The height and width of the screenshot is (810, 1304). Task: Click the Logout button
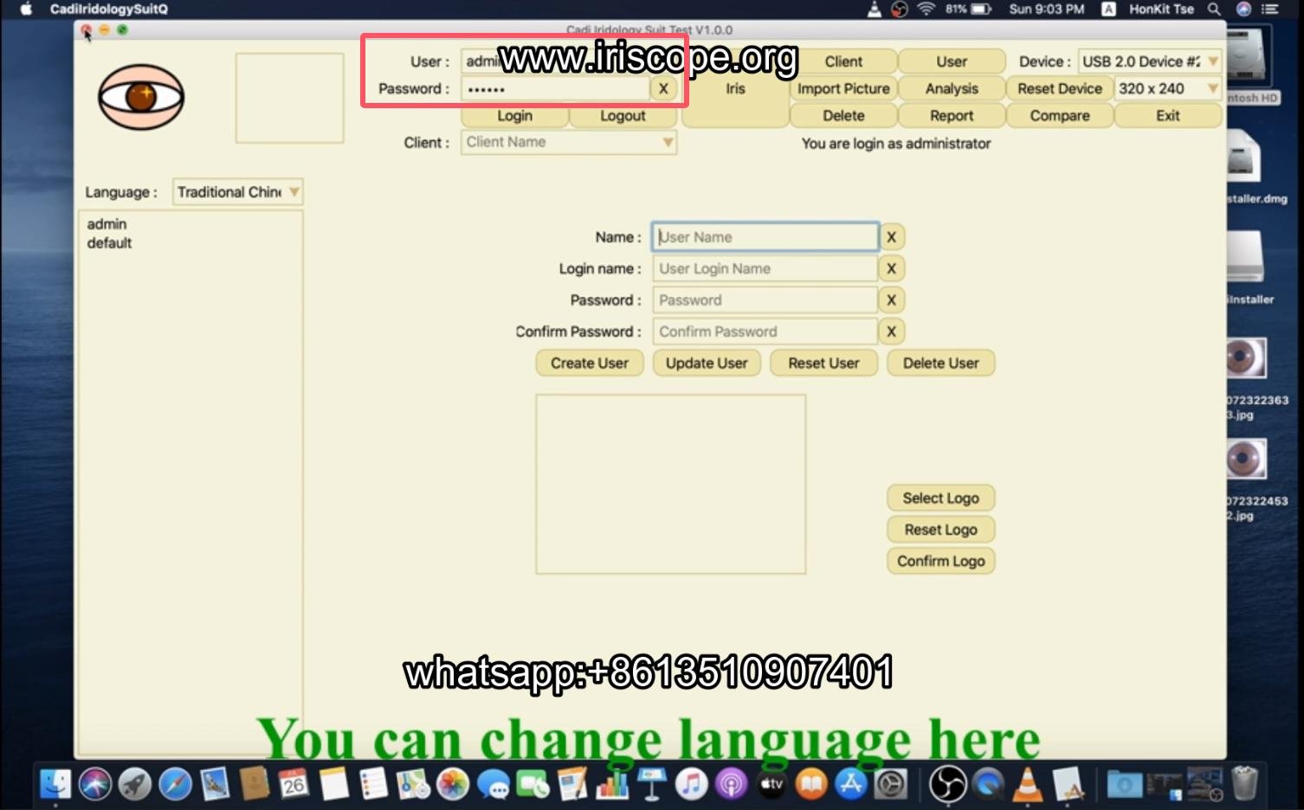point(623,115)
